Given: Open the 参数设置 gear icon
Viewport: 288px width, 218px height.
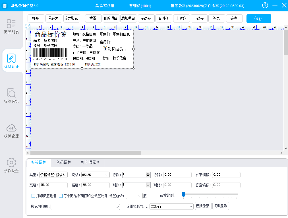Looking at the screenshot, I should 11,163.
